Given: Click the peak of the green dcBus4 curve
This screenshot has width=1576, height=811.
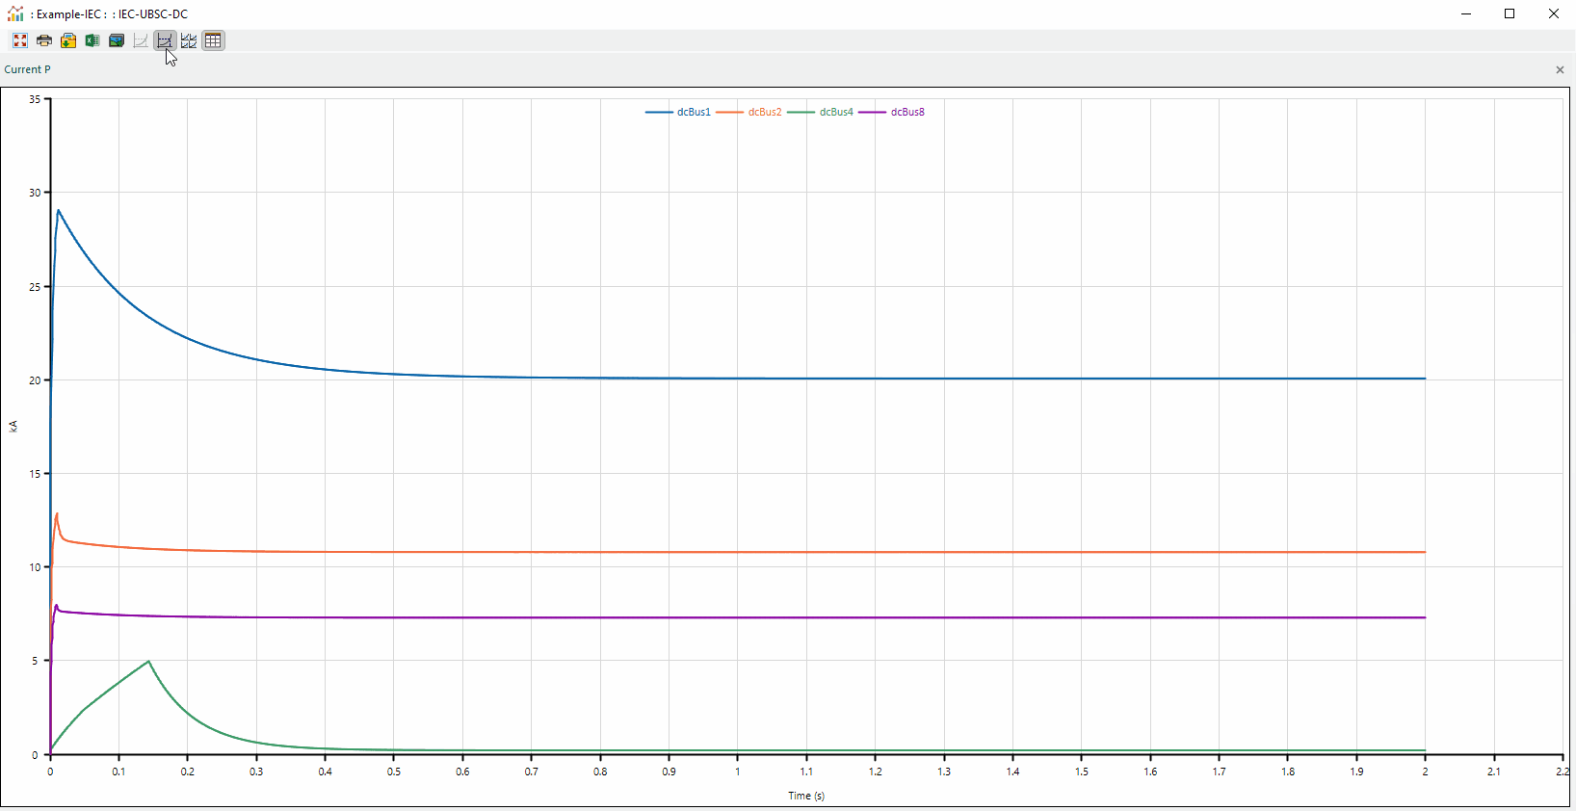Looking at the screenshot, I should tap(148, 662).
